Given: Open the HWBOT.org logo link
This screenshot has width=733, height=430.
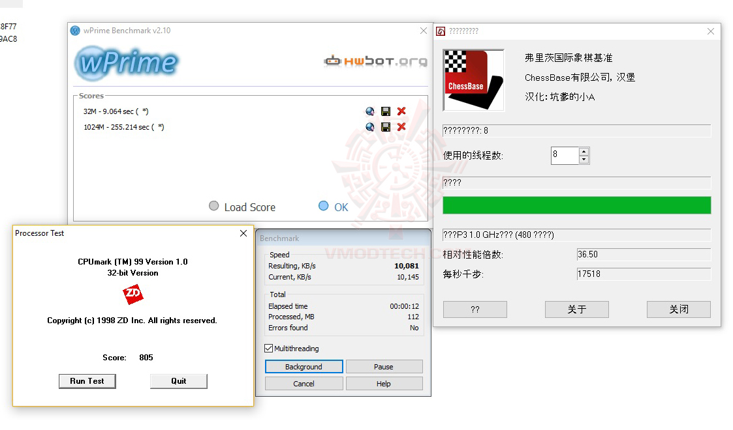Looking at the screenshot, I should (375, 61).
